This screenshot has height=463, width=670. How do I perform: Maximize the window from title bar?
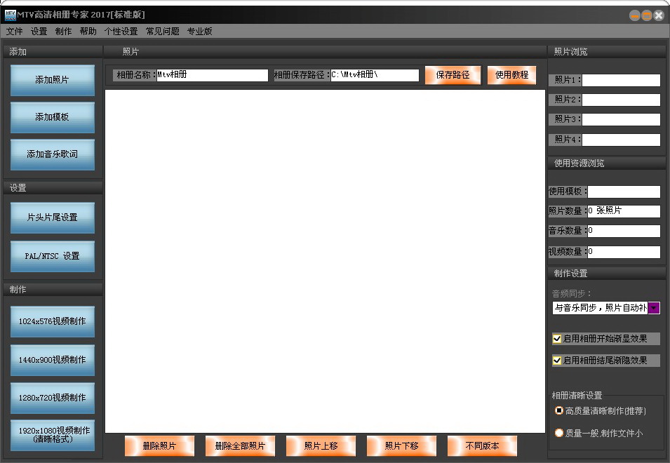[647, 16]
